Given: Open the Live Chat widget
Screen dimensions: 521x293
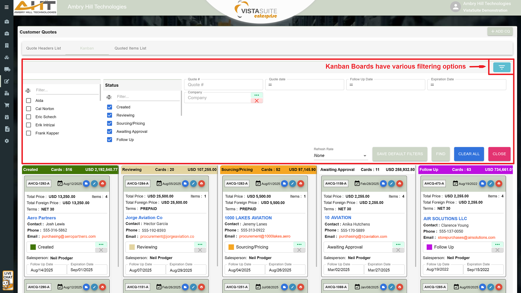Looking at the screenshot, I should pos(8,280).
